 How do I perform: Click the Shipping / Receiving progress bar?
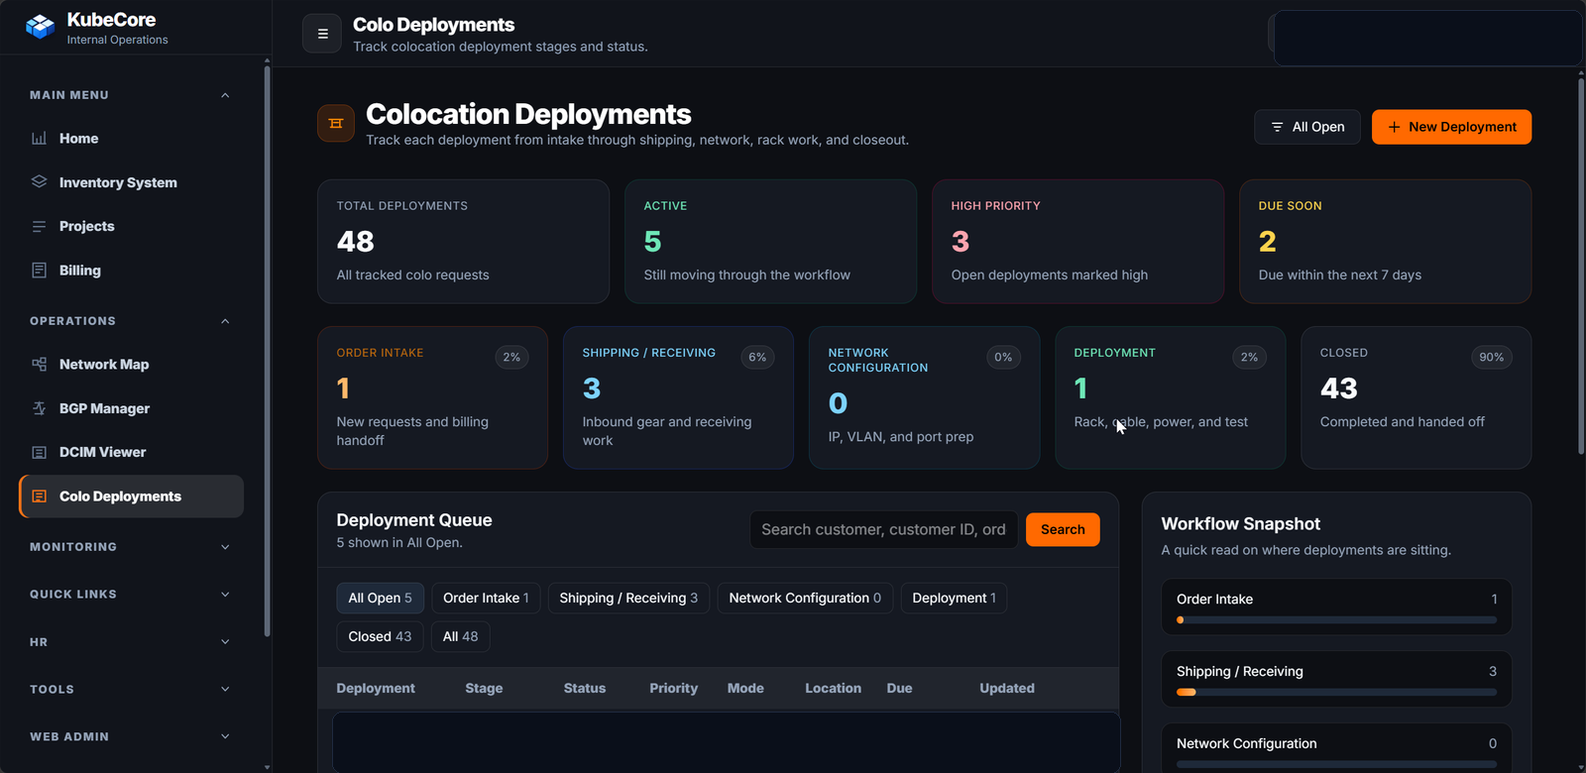1336,693
